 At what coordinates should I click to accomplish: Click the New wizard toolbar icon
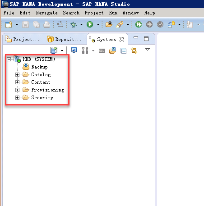point(9,24)
